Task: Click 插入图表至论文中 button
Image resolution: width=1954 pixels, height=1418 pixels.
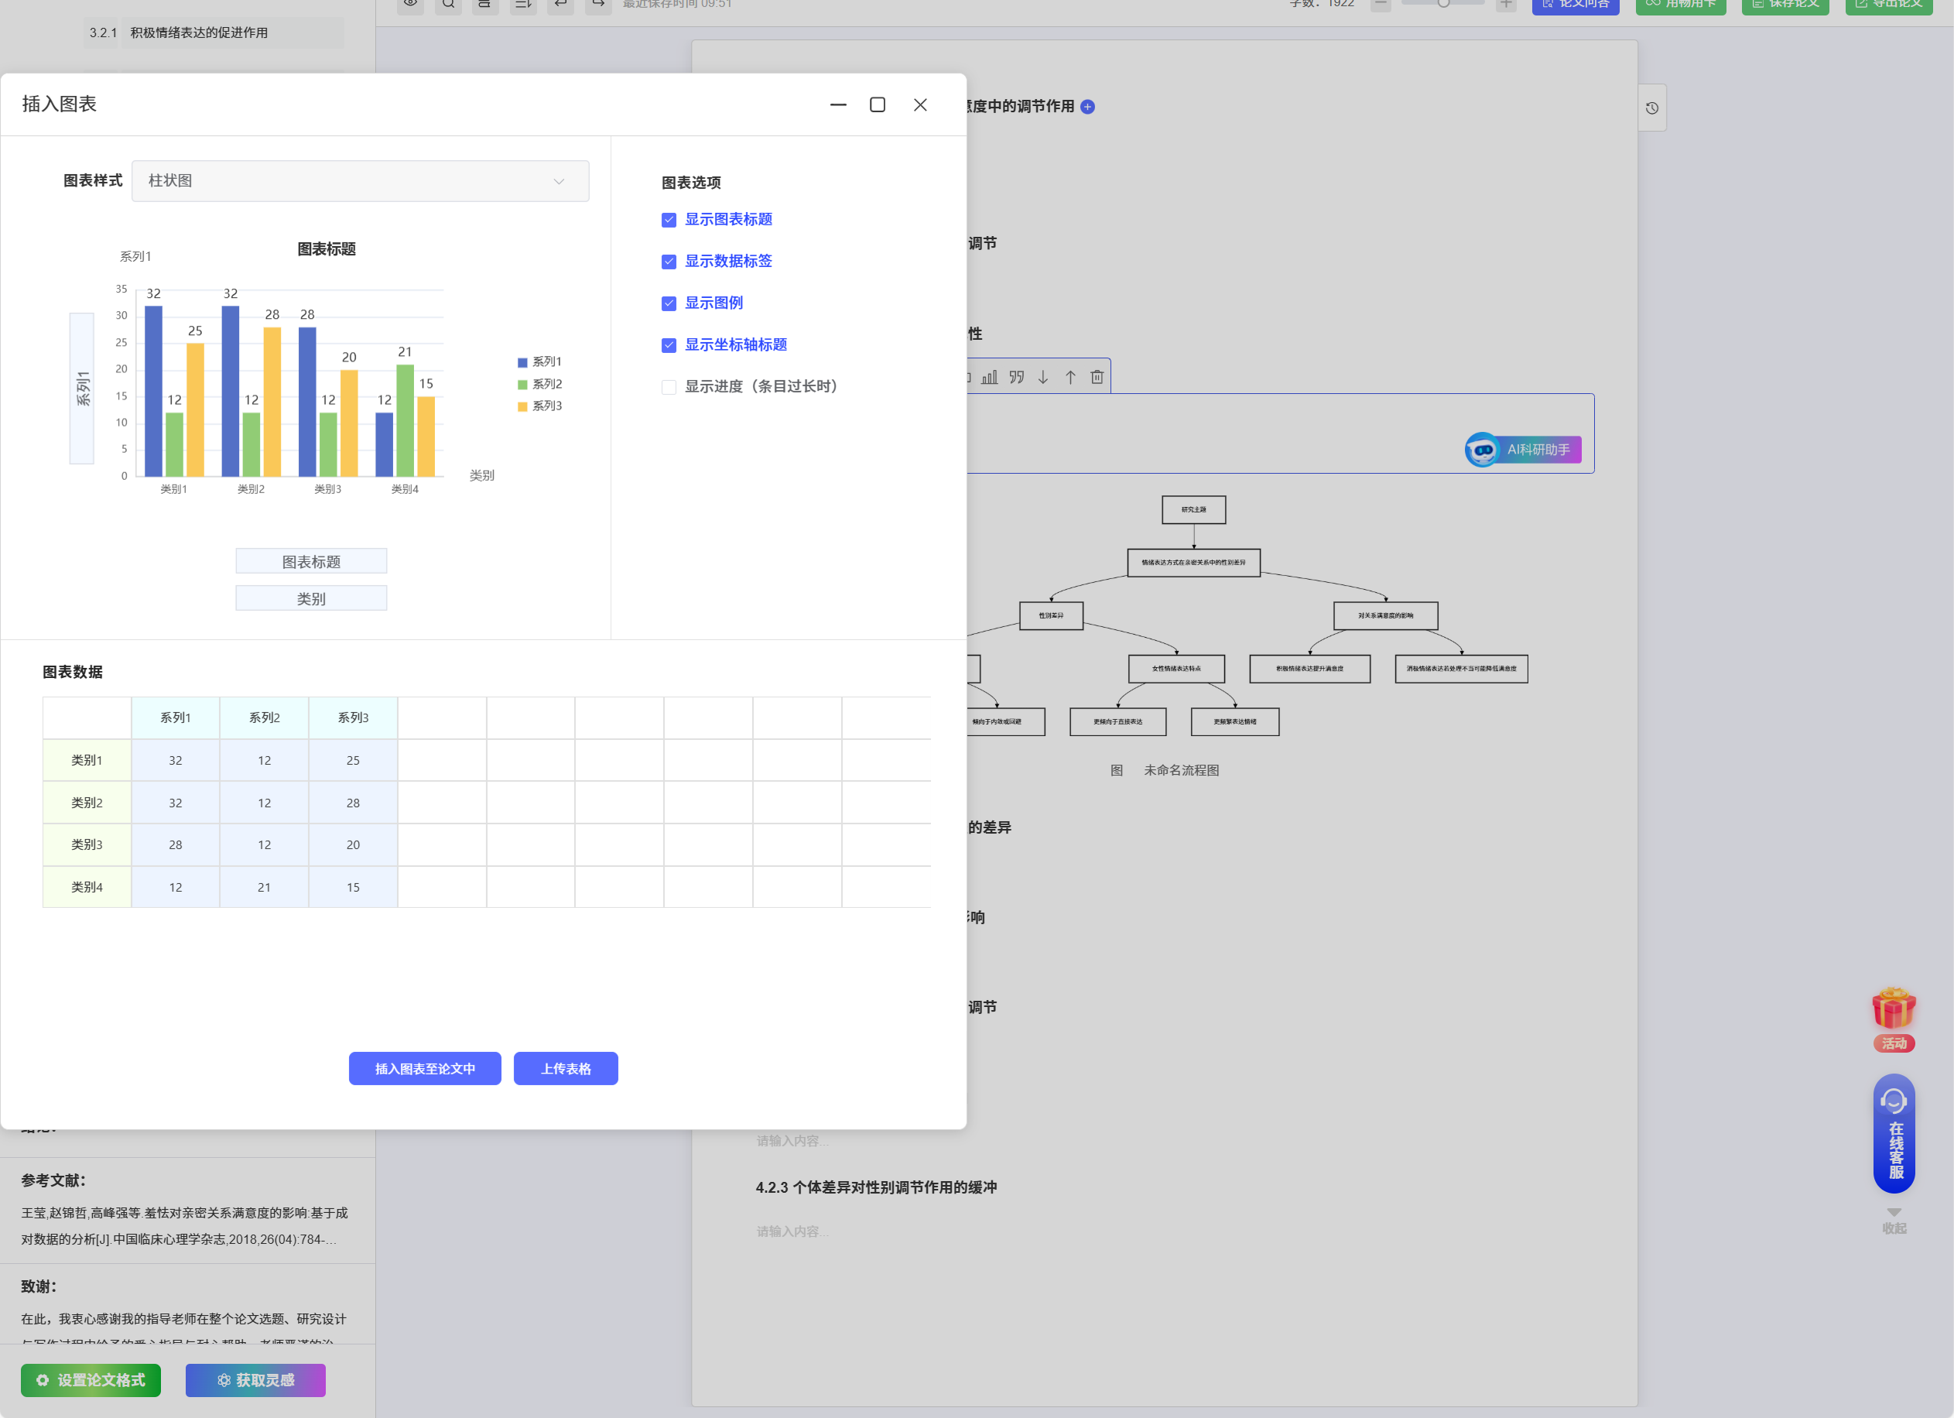Action: coord(425,1068)
